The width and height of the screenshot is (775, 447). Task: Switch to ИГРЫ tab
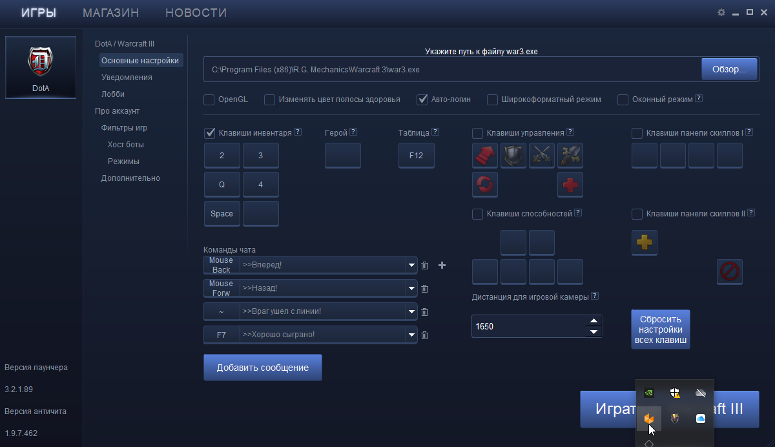(x=39, y=12)
